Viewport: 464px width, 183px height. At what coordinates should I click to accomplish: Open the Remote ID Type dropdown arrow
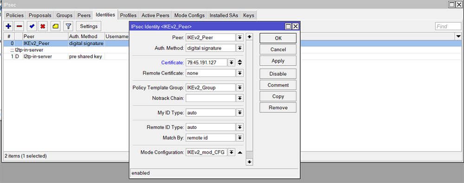pyautogui.click(x=240, y=127)
